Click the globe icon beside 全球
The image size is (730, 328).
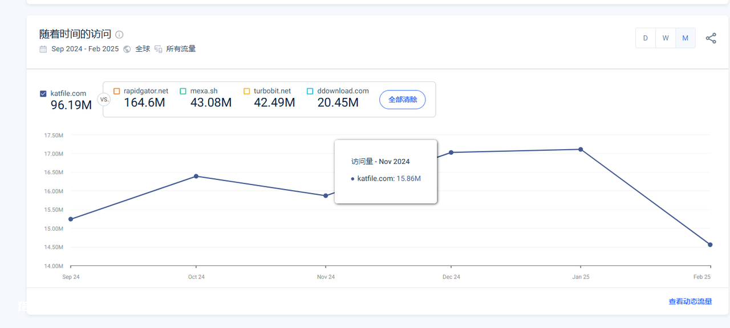[127, 49]
